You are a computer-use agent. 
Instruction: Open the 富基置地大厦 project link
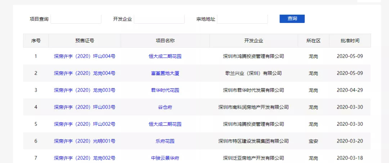[x=165, y=73]
